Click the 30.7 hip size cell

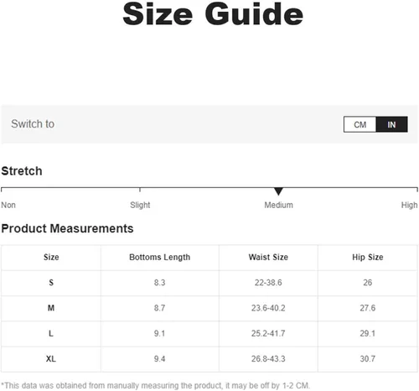pos(368,358)
